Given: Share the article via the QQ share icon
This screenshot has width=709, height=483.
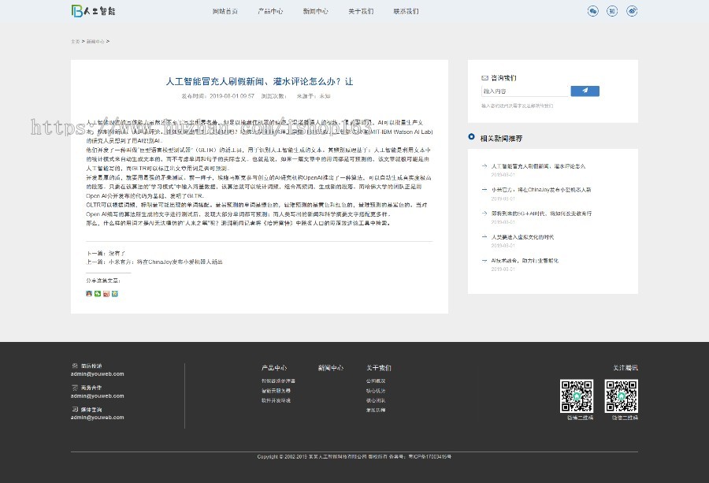Looking at the screenshot, I should point(87,293).
